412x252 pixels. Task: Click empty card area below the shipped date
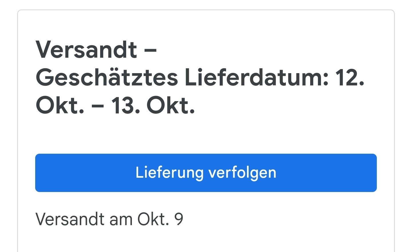(x=206, y=240)
